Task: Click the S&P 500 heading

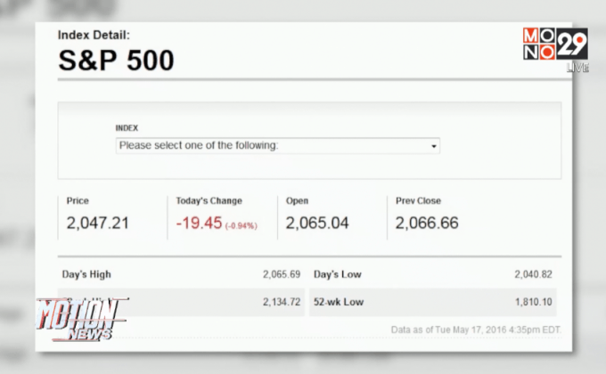Action: pos(116,61)
